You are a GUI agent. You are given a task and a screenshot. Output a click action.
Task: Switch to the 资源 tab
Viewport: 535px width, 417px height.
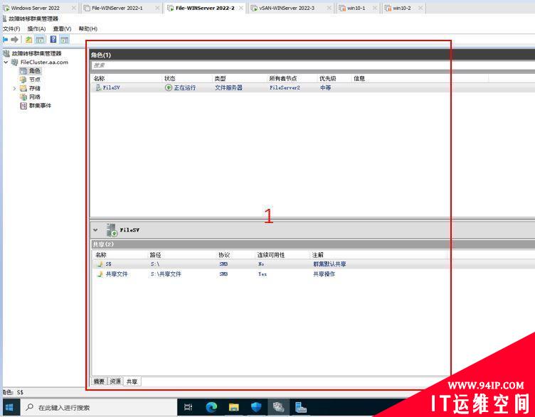tap(115, 381)
